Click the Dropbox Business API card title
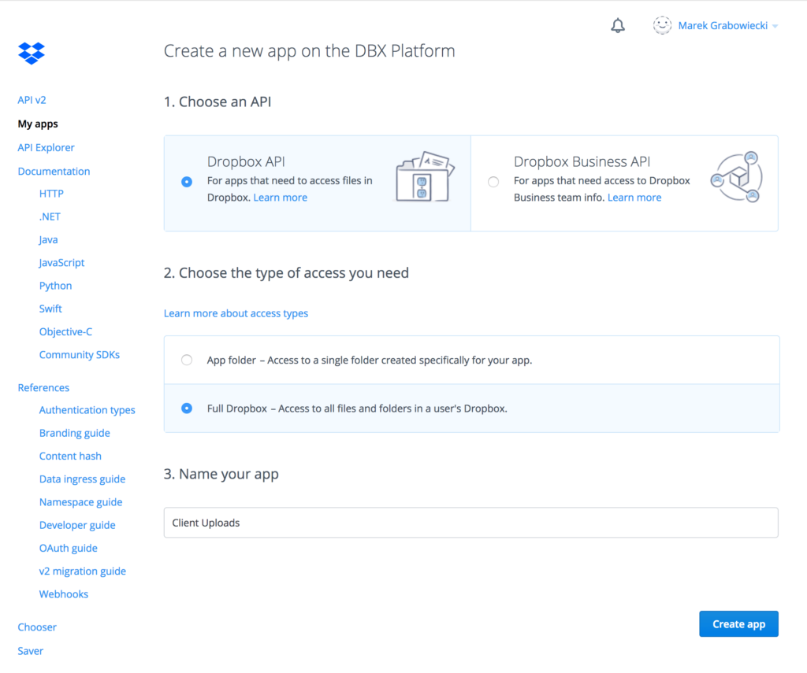The width and height of the screenshot is (807, 673). click(x=582, y=161)
